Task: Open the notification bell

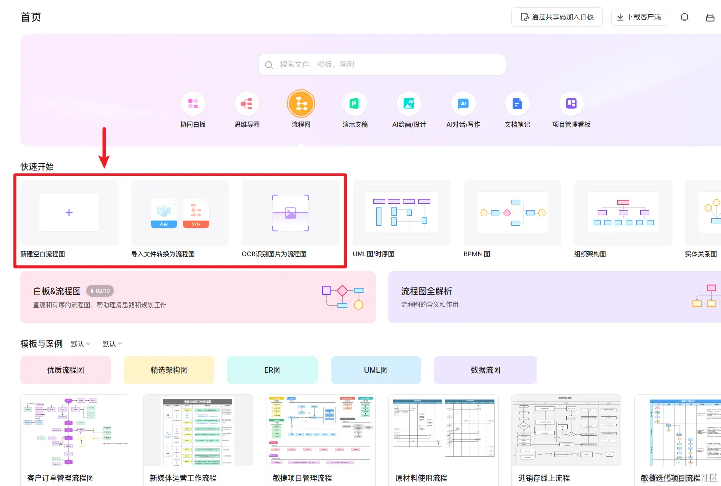Action: tap(684, 16)
